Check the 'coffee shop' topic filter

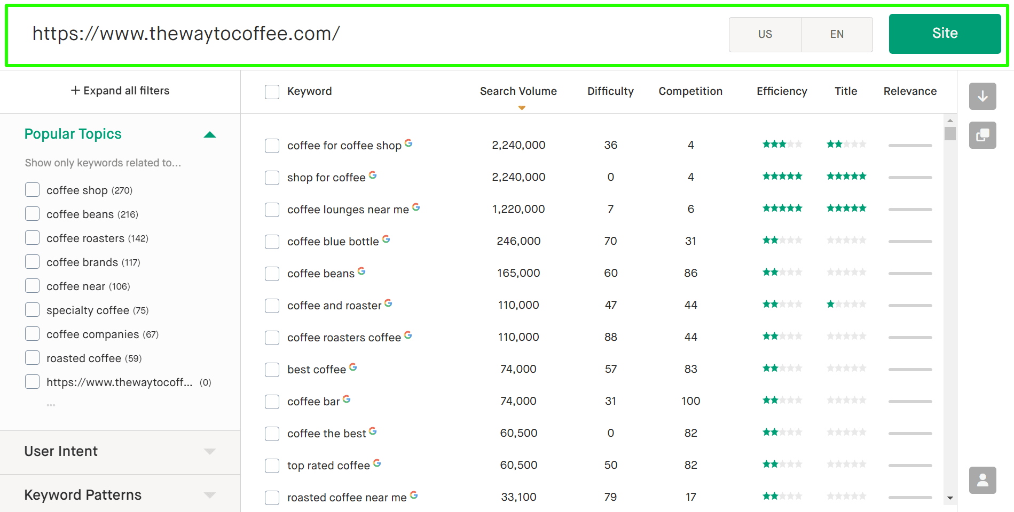coord(32,189)
